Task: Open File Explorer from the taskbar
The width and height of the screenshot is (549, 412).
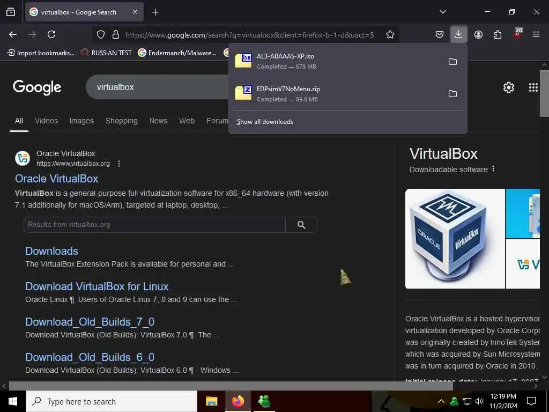Action: coord(211,401)
